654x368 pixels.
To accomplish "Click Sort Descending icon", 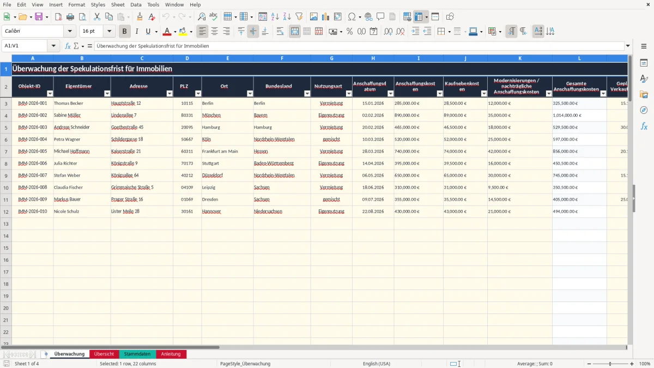I will (x=287, y=17).
